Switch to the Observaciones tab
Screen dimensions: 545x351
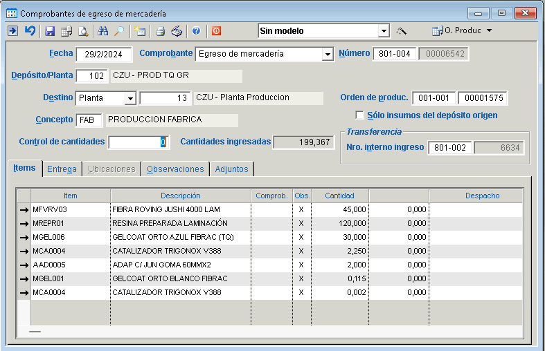tap(175, 169)
